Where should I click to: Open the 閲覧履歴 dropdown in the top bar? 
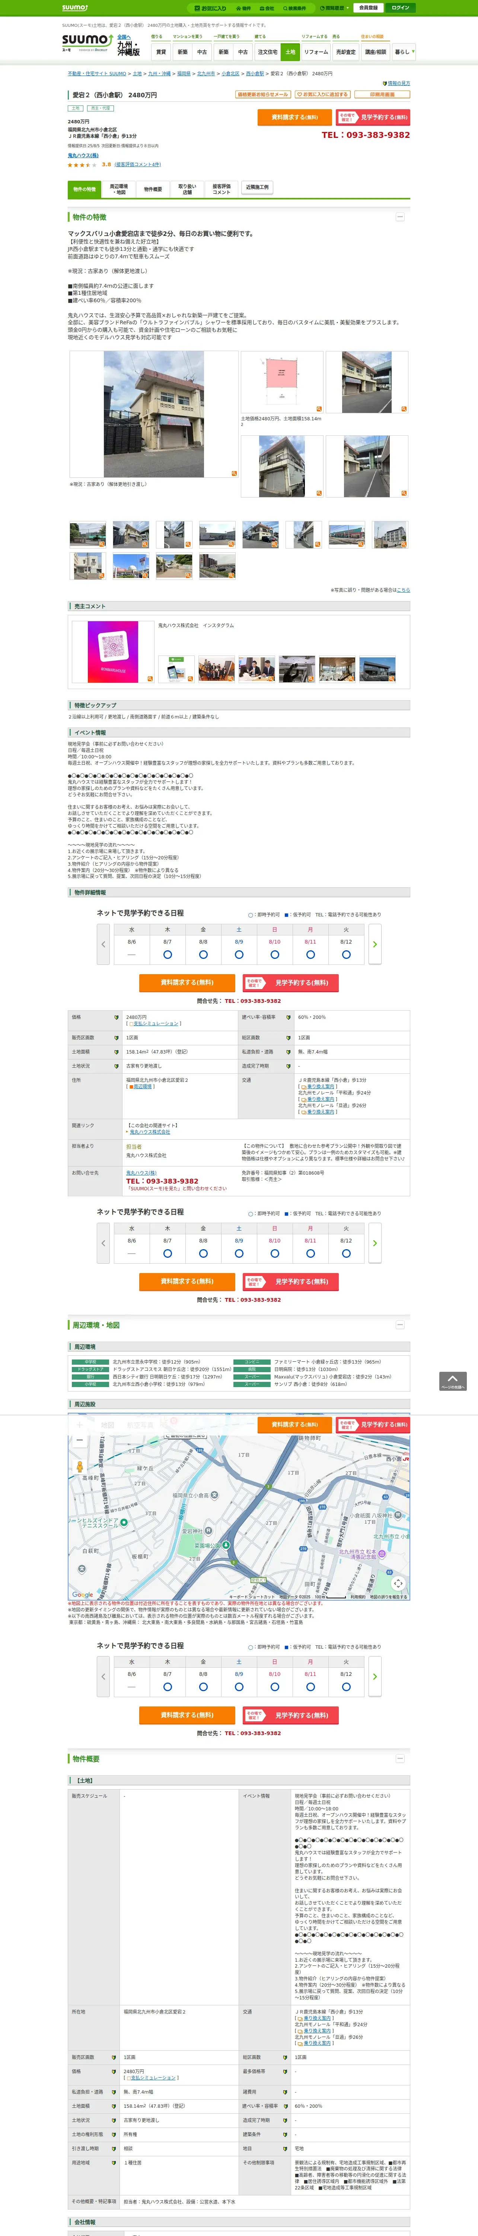pyautogui.click(x=334, y=8)
